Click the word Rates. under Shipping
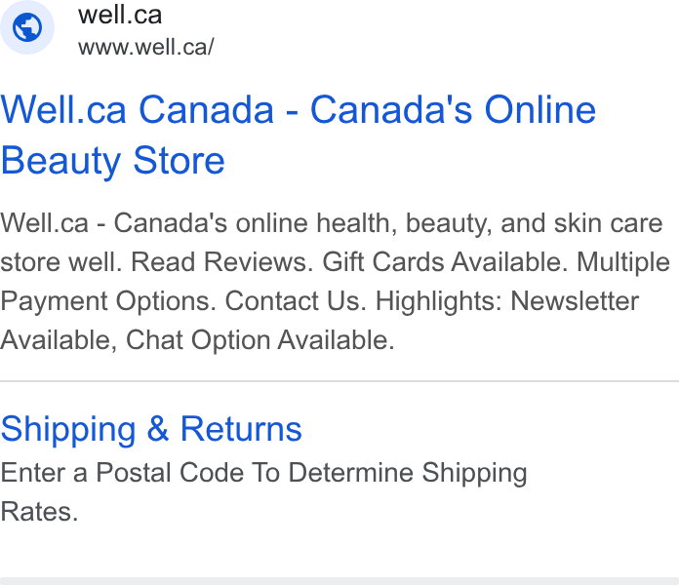679x585 pixels. 39,512
